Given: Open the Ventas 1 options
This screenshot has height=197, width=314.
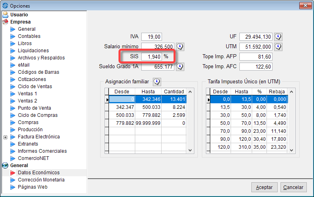Looking at the screenshot, I should tap(27, 94).
